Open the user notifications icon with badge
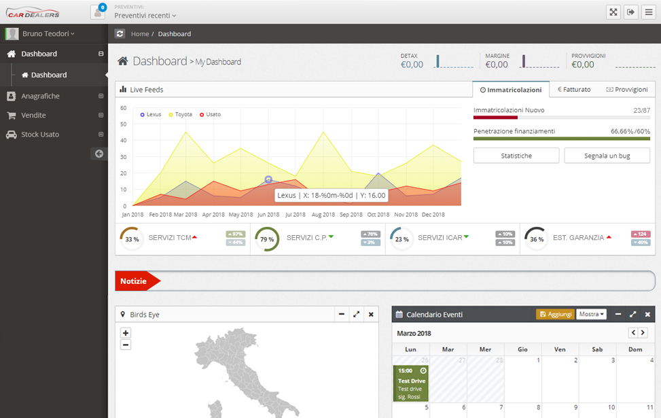The image size is (661, 418). point(99,12)
